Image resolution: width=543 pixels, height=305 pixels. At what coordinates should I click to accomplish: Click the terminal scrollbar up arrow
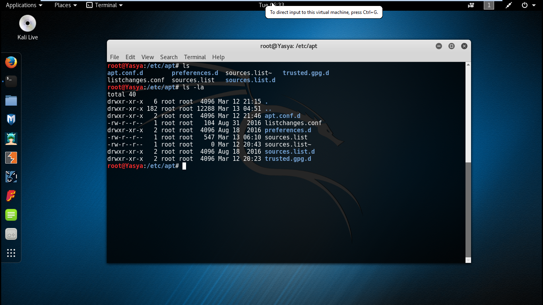468,65
